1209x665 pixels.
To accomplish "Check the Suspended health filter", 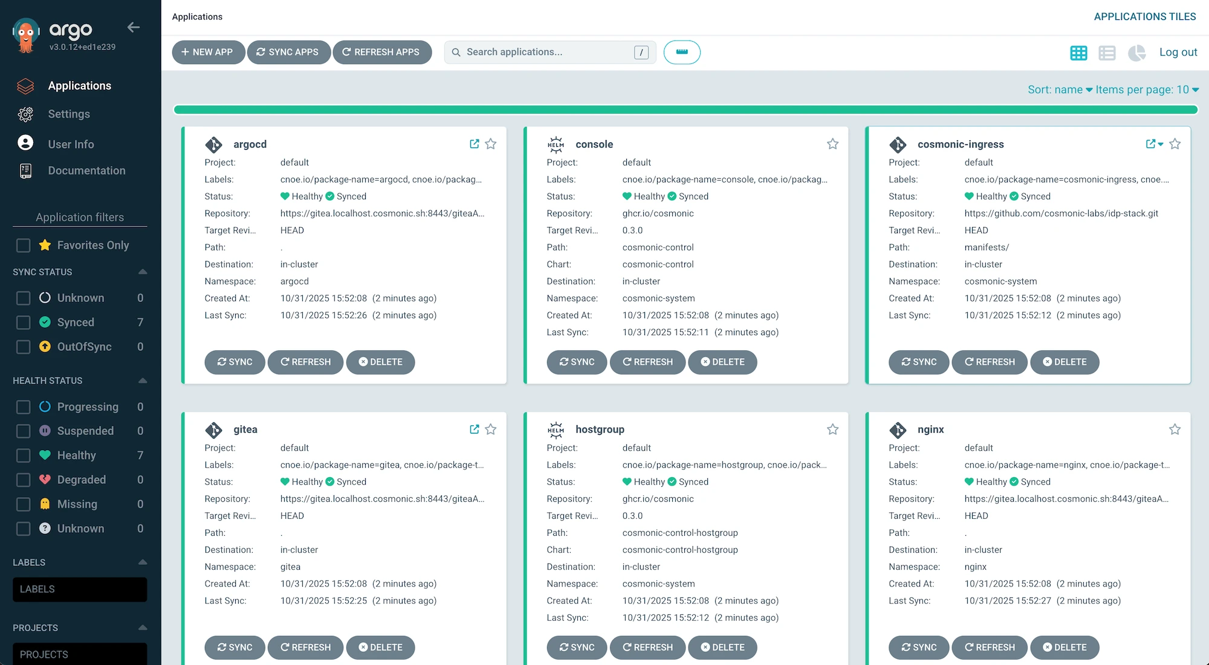I will pos(23,431).
